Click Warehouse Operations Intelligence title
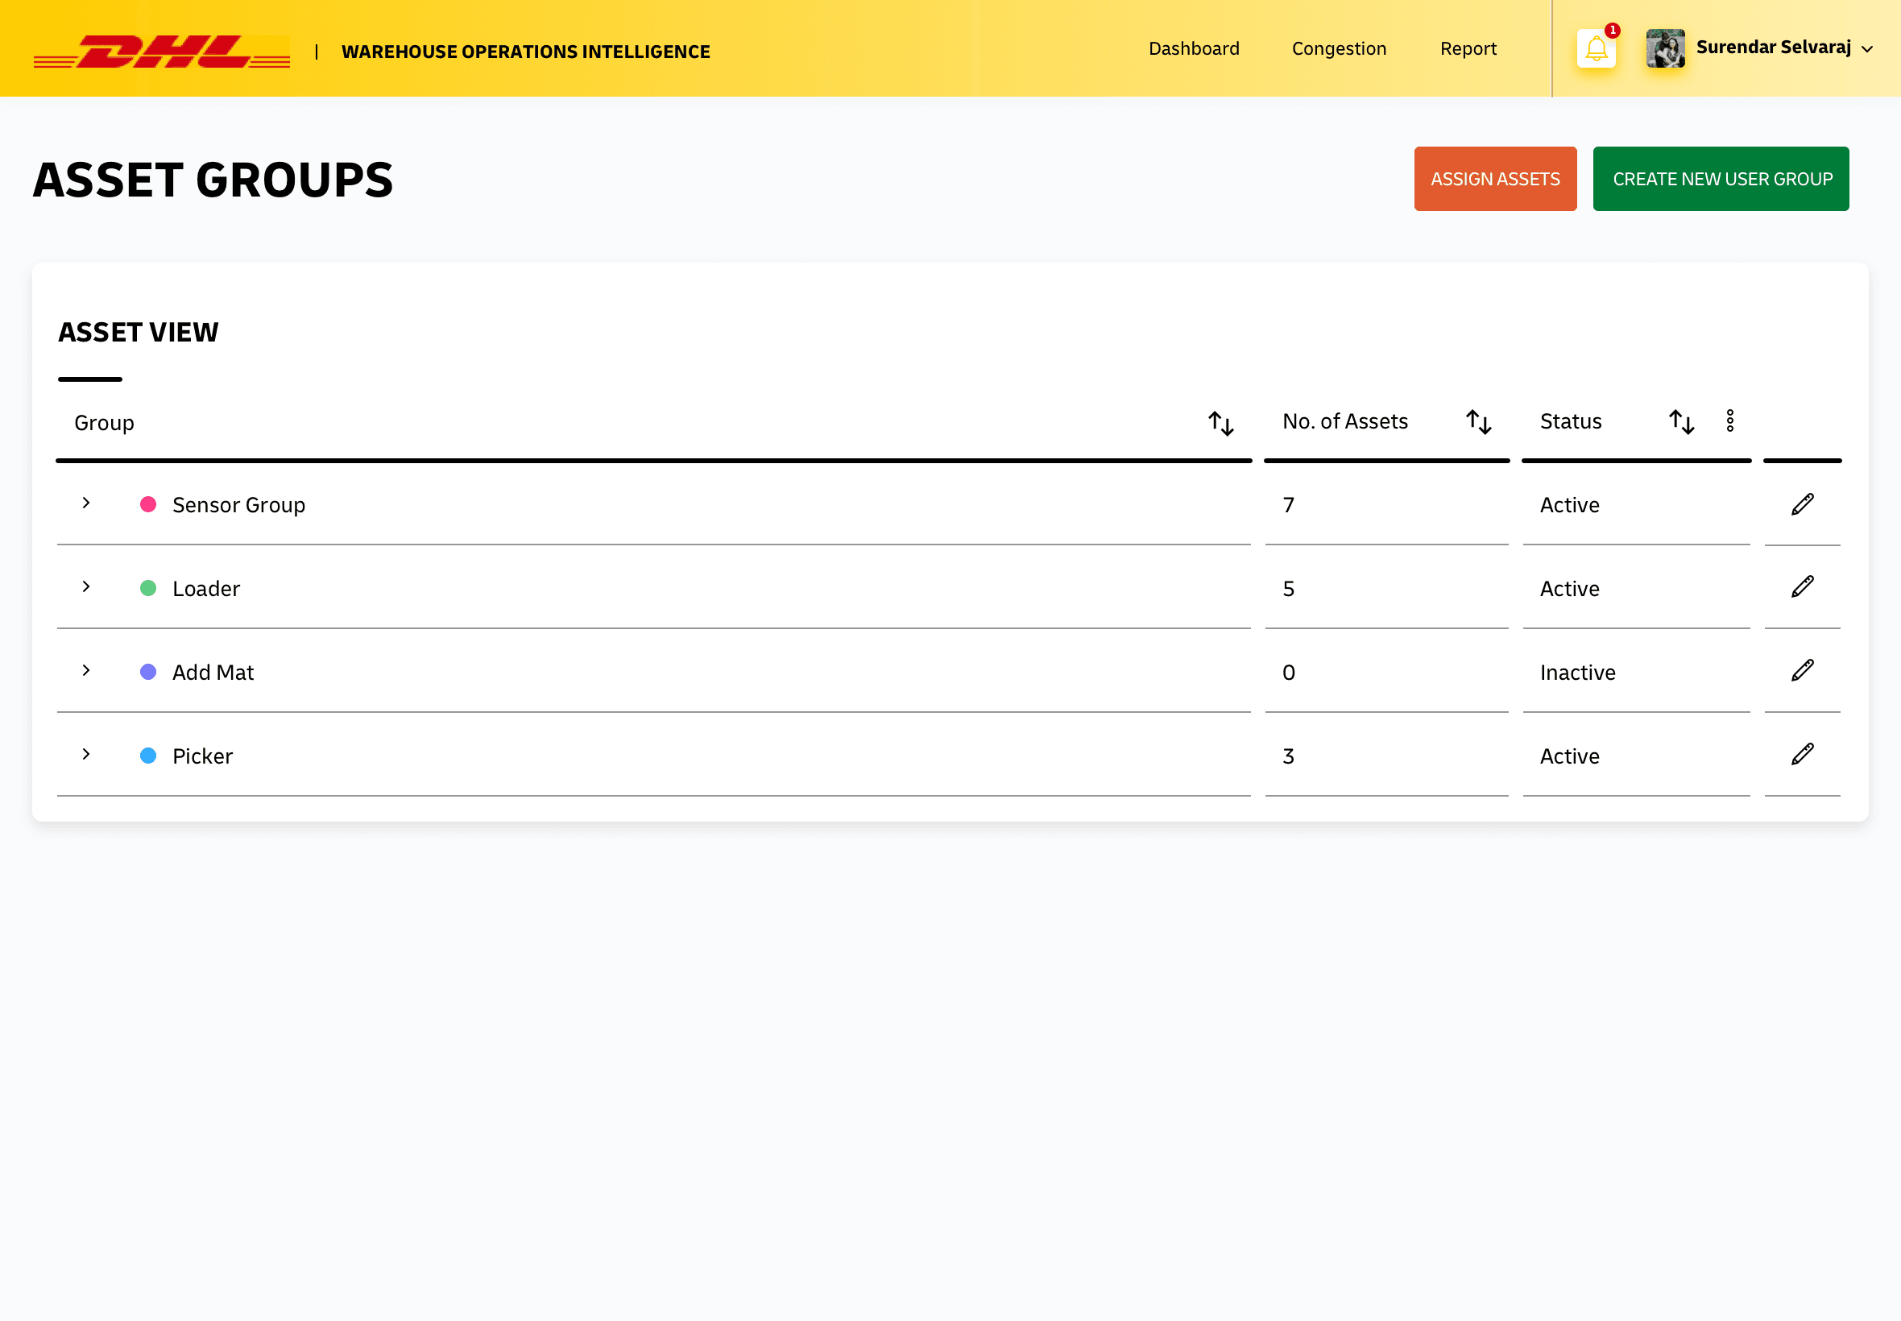 point(525,52)
